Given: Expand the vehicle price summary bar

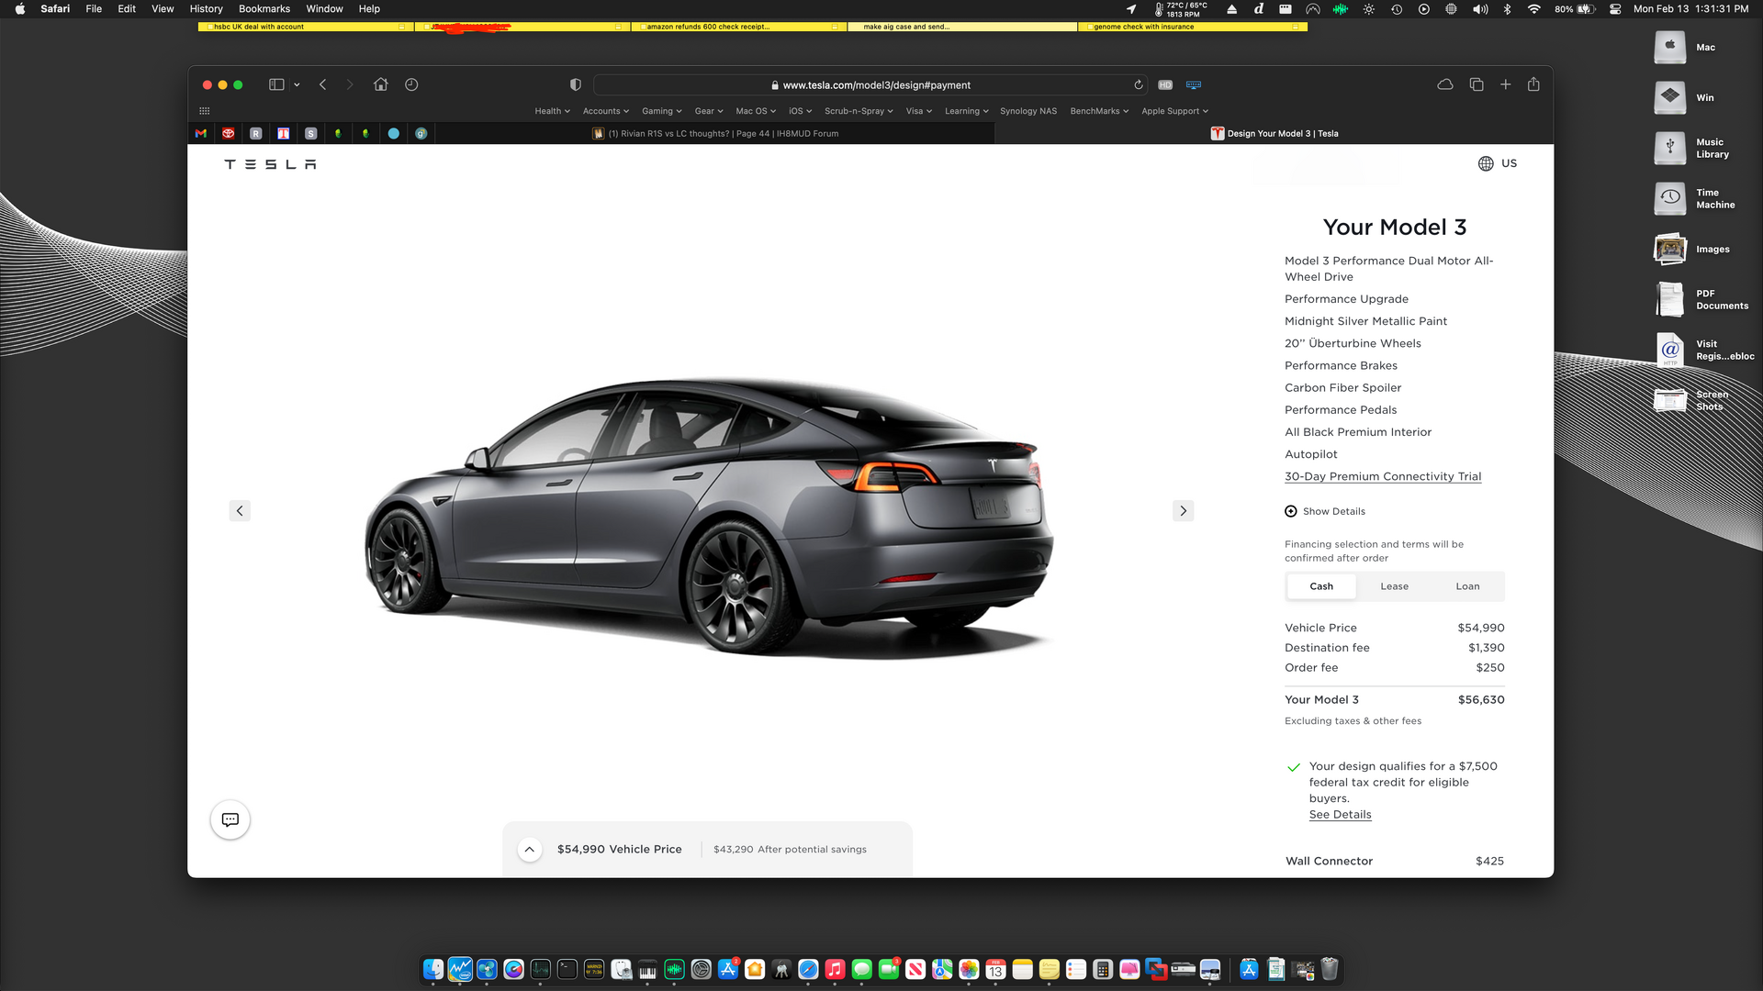Looking at the screenshot, I should tap(530, 850).
